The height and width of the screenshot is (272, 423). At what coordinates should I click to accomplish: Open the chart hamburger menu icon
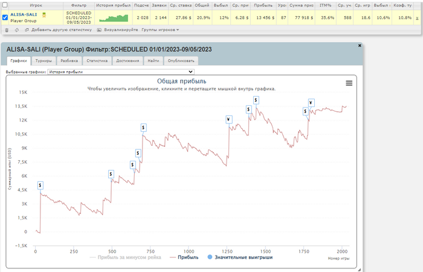click(349, 83)
